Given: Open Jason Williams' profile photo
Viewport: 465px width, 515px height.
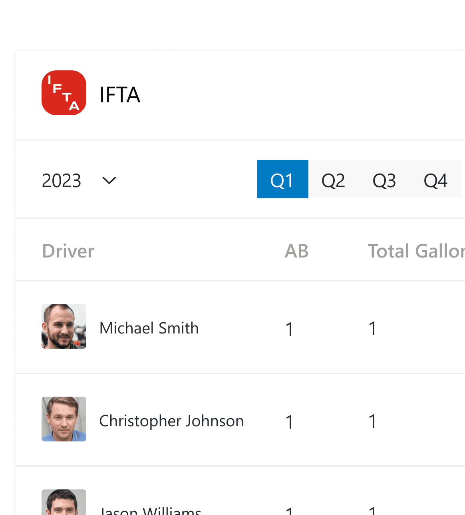Looking at the screenshot, I should click(64, 502).
